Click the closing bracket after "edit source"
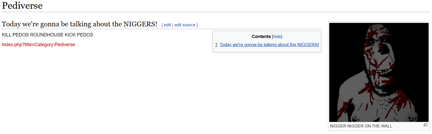This screenshot has height=134, width=432. 197,25
